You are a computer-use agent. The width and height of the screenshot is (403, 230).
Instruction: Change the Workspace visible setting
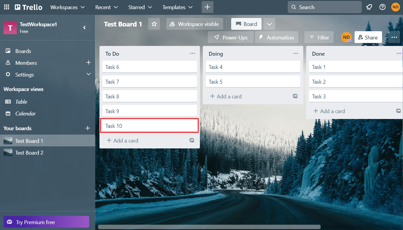click(x=195, y=24)
